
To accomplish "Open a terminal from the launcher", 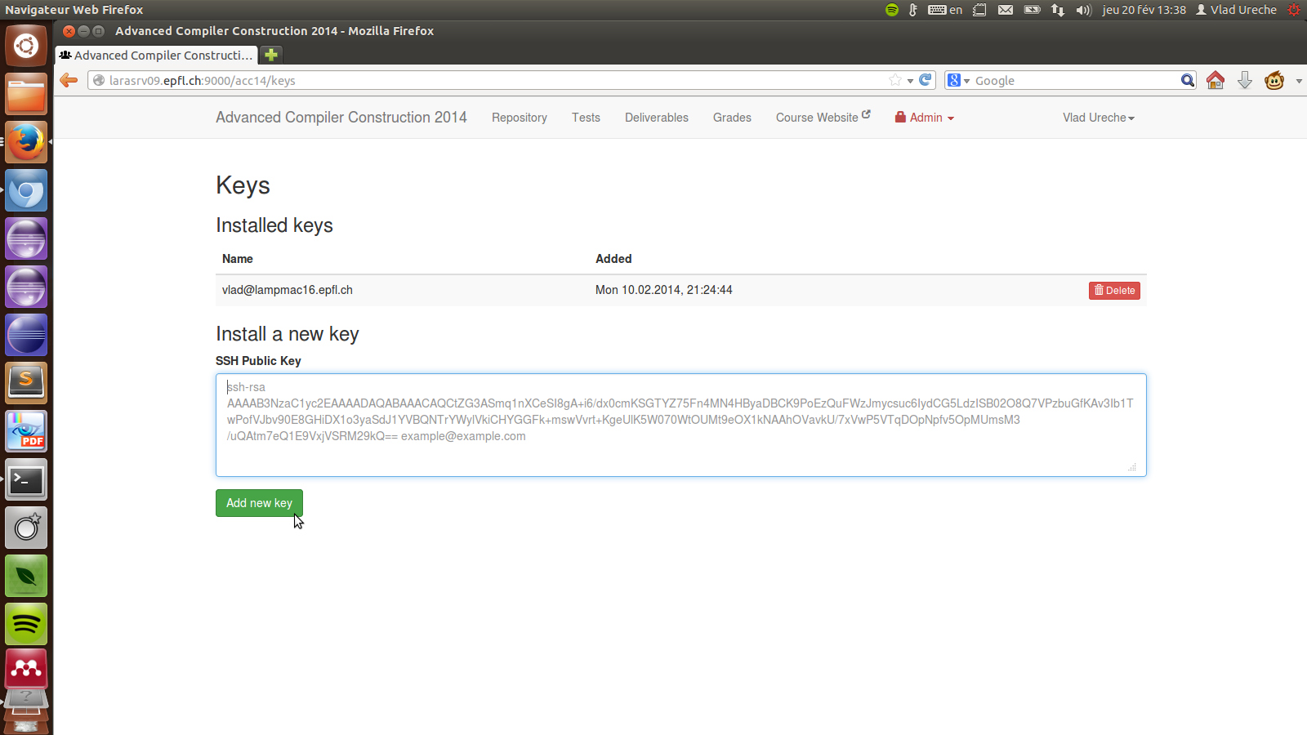I will click(26, 480).
